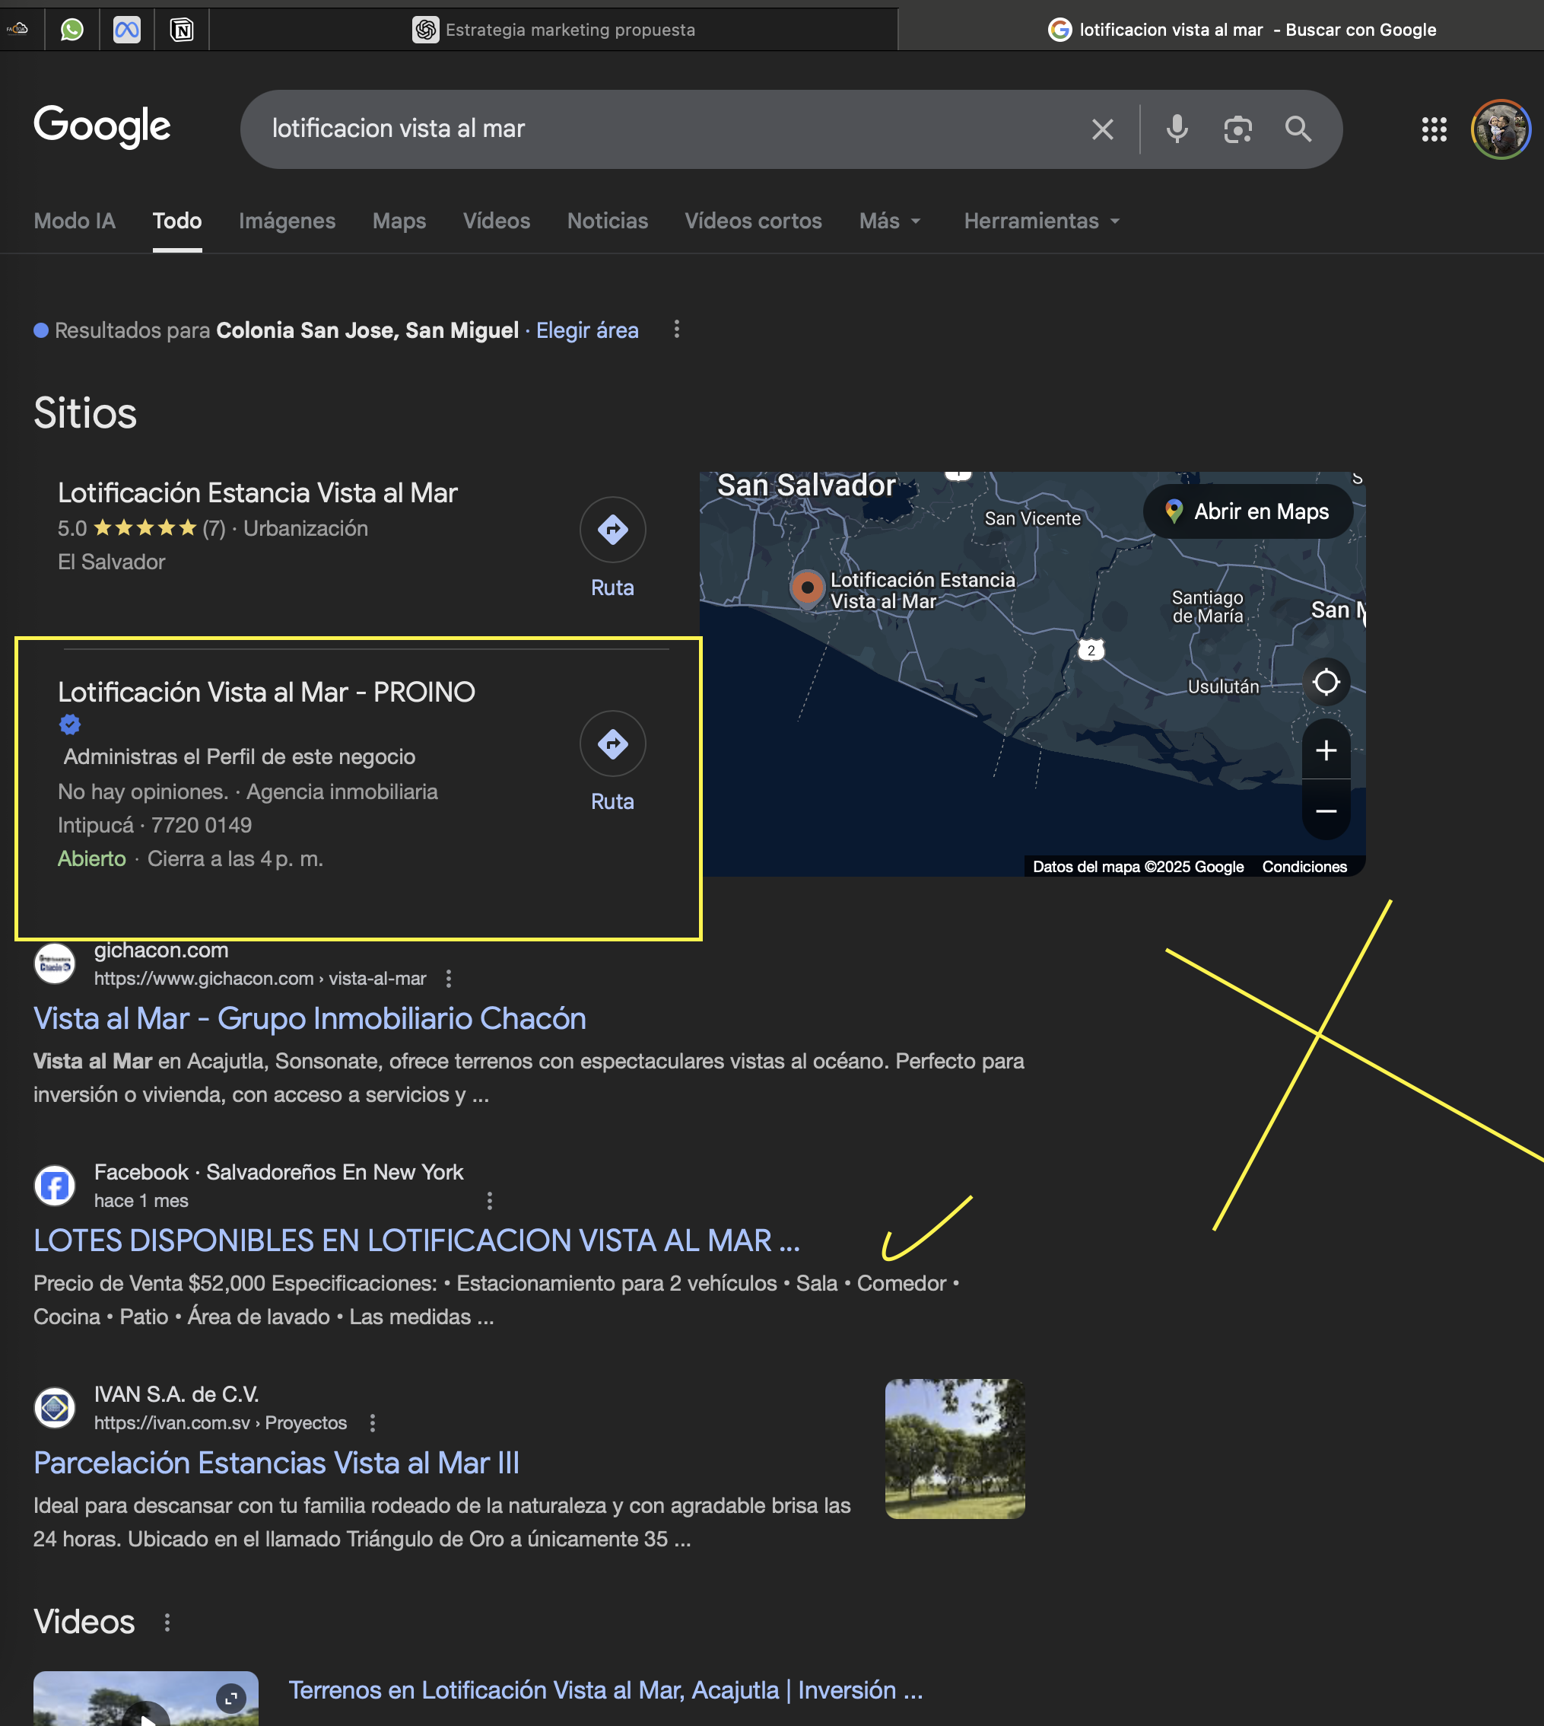Click the IVAN S.A. de C.V. favicon
The image size is (1544, 1726).
pos(55,1408)
